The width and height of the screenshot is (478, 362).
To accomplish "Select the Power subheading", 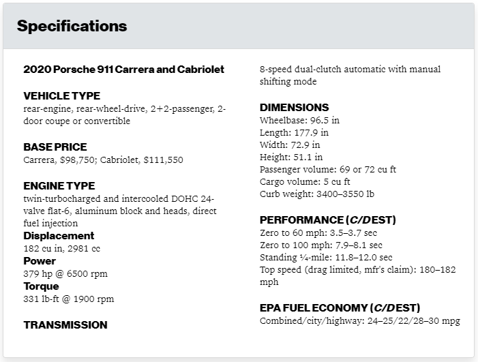I will click(40, 261).
